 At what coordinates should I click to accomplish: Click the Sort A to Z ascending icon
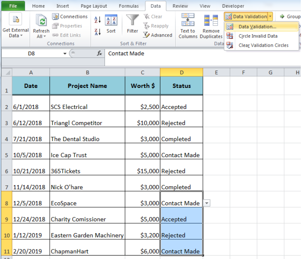(x=98, y=20)
